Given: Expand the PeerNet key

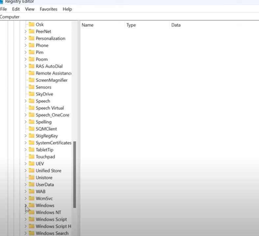Looking at the screenshot, I should (x=25, y=31).
